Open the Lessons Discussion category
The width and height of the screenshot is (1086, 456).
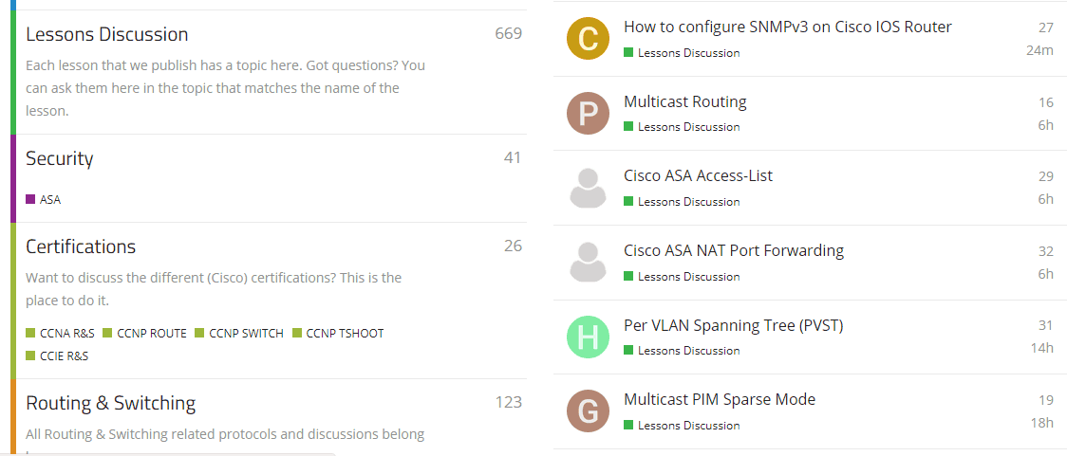pos(106,34)
